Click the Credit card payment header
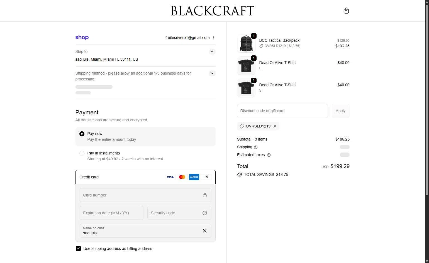The width and height of the screenshot is (429, 263). click(145, 177)
